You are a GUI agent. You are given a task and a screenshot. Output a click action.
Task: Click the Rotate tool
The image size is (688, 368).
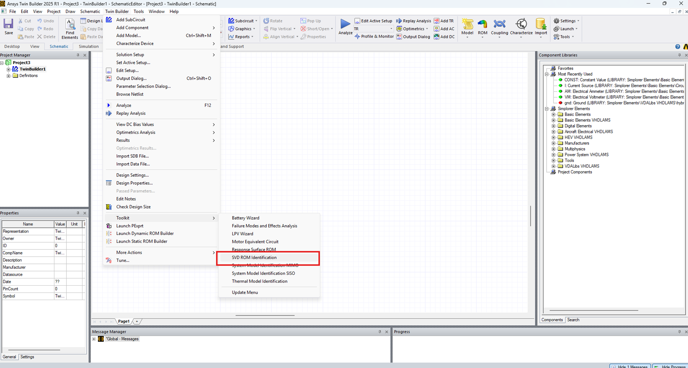click(273, 21)
